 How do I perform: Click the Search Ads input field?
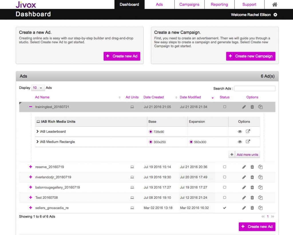(254, 88)
